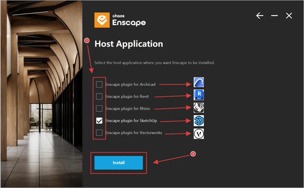Click the Archicad application icon
This screenshot has width=304, height=188.
pyautogui.click(x=199, y=82)
